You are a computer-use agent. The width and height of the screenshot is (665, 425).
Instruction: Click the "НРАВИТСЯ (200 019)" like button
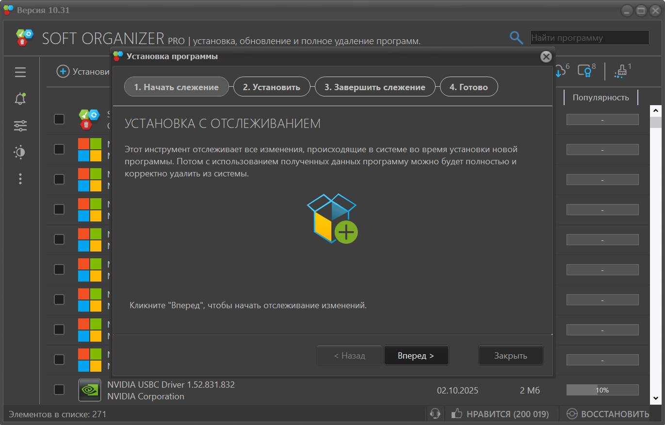coord(500,414)
